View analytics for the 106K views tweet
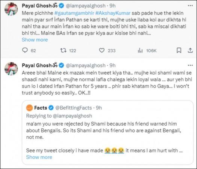 140,51
